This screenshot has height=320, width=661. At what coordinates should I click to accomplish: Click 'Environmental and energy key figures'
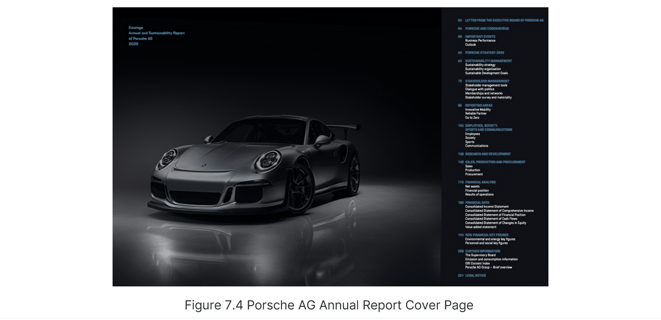click(x=490, y=239)
